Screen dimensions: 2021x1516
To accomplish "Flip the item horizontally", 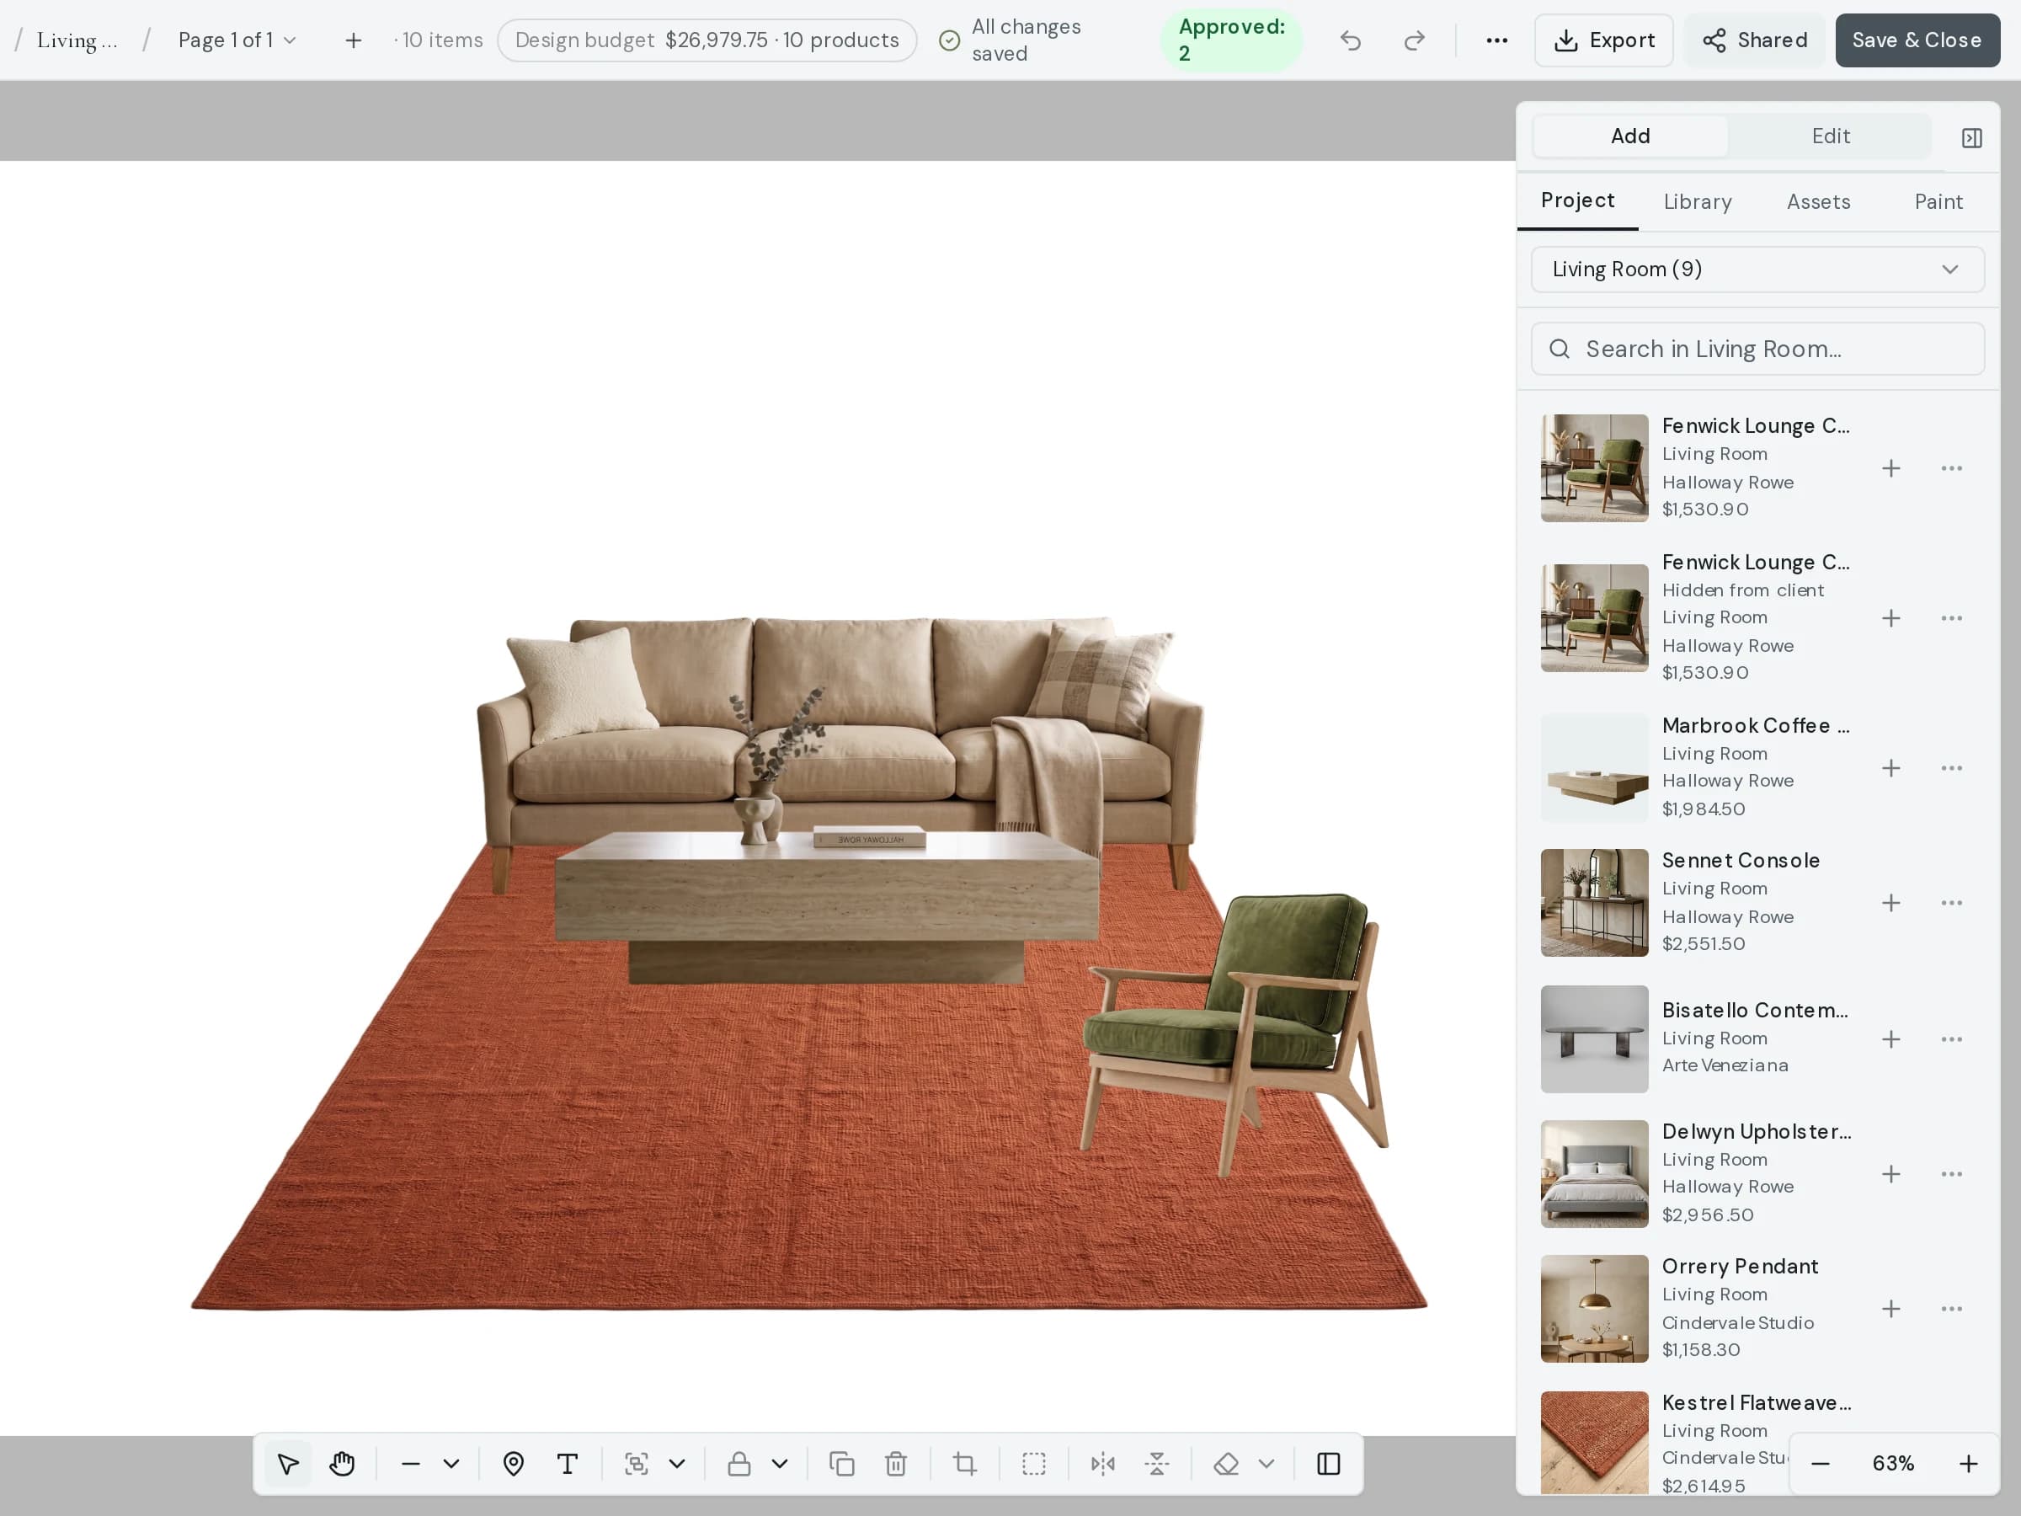I will (1103, 1464).
